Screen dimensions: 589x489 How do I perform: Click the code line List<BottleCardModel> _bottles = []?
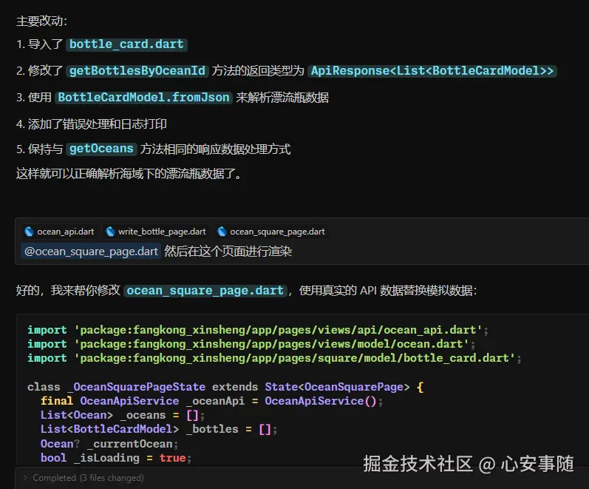pyautogui.click(x=159, y=429)
